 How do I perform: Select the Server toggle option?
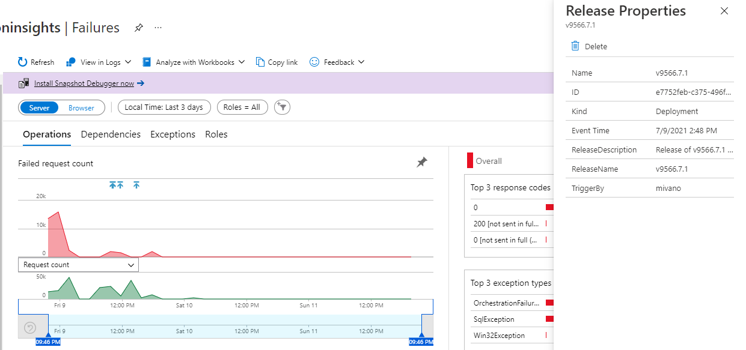pyautogui.click(x=40, y=107)
